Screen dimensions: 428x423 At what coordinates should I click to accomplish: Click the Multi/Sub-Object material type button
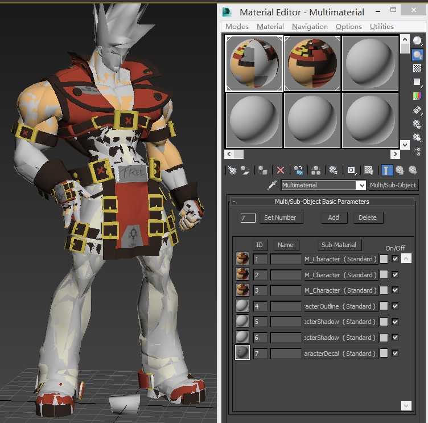pyautogui.click(x=393, y=185)
